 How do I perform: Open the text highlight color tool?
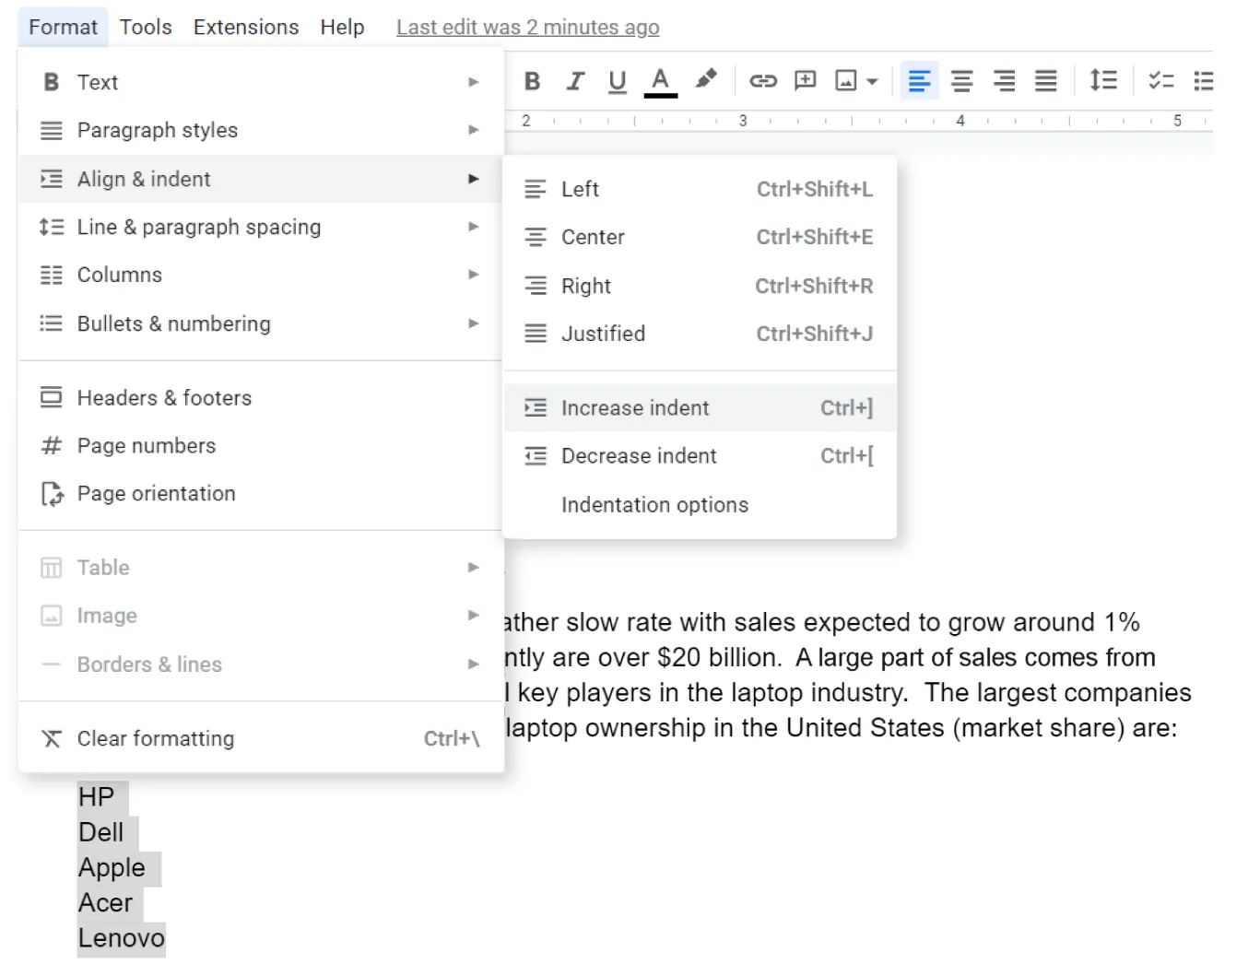coord(706,80)
